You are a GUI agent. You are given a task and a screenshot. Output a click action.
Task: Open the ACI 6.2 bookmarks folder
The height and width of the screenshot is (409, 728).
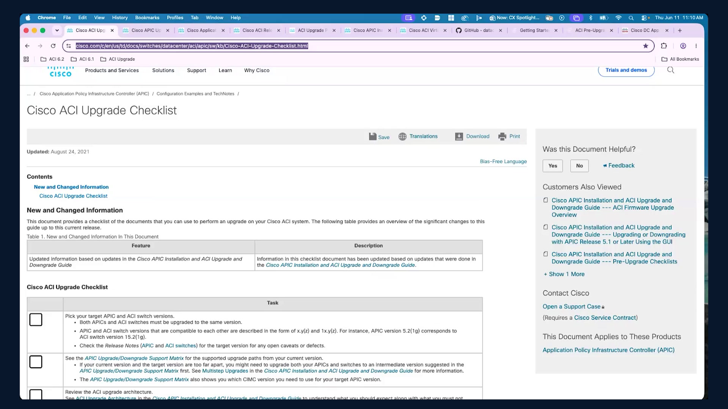click(52, 59)
